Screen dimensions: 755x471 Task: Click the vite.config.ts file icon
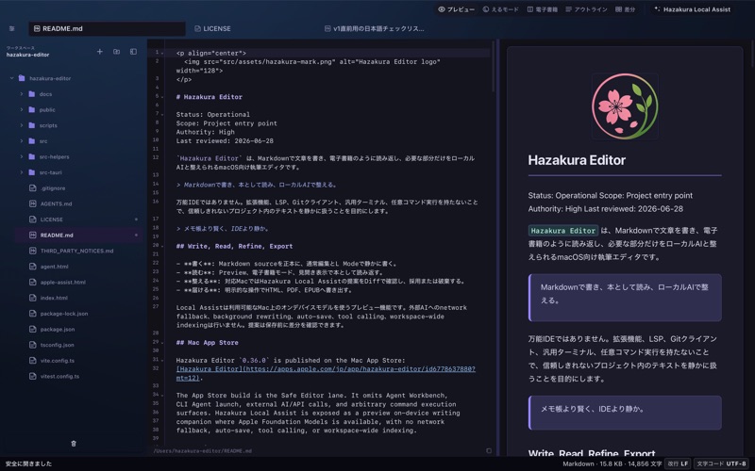(x=33, y=361)
